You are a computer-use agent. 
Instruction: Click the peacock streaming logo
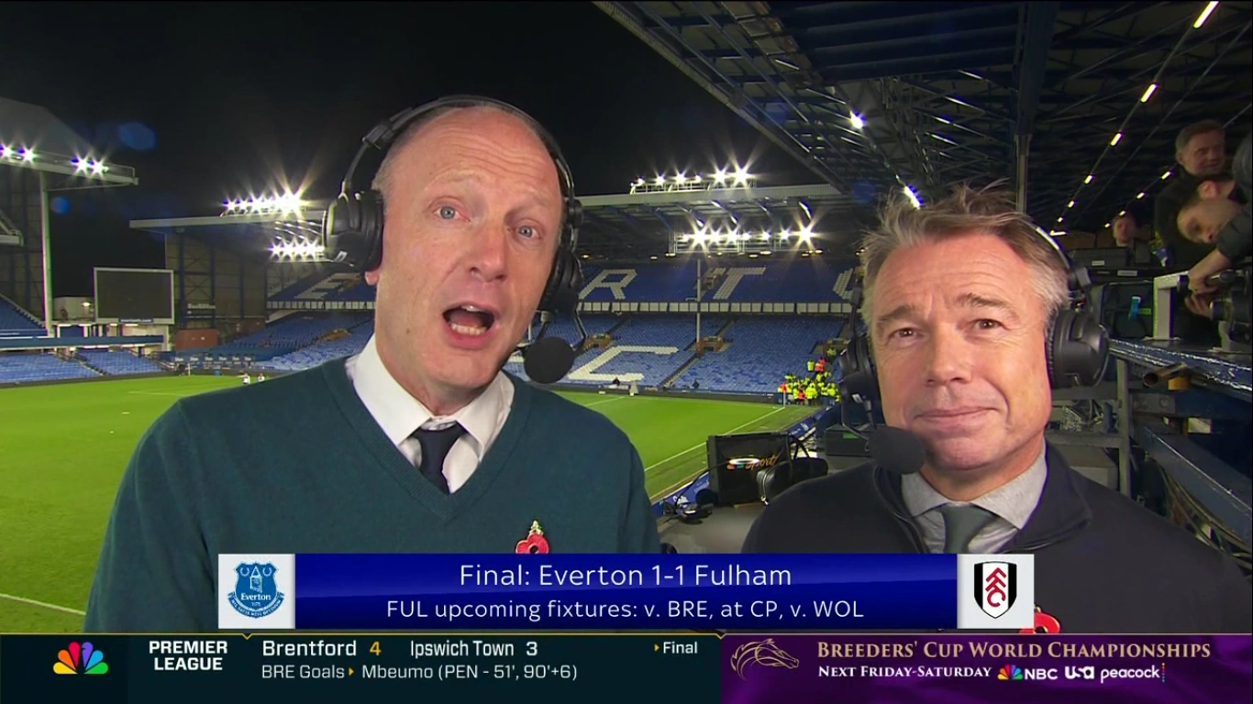[x=1133, y=673]
